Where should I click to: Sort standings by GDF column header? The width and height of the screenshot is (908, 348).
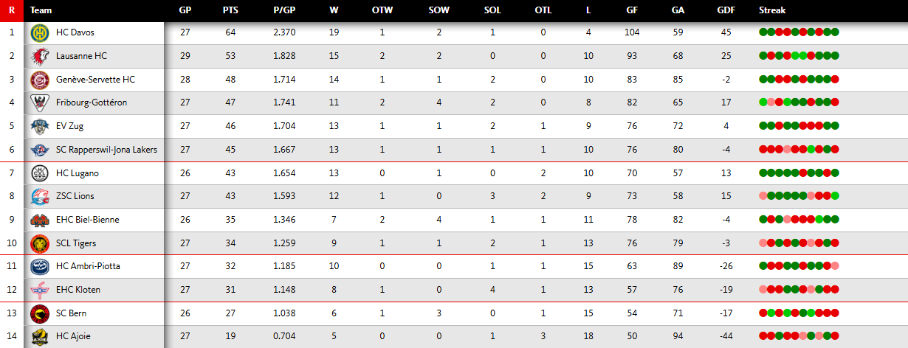[x=726, y=10]
